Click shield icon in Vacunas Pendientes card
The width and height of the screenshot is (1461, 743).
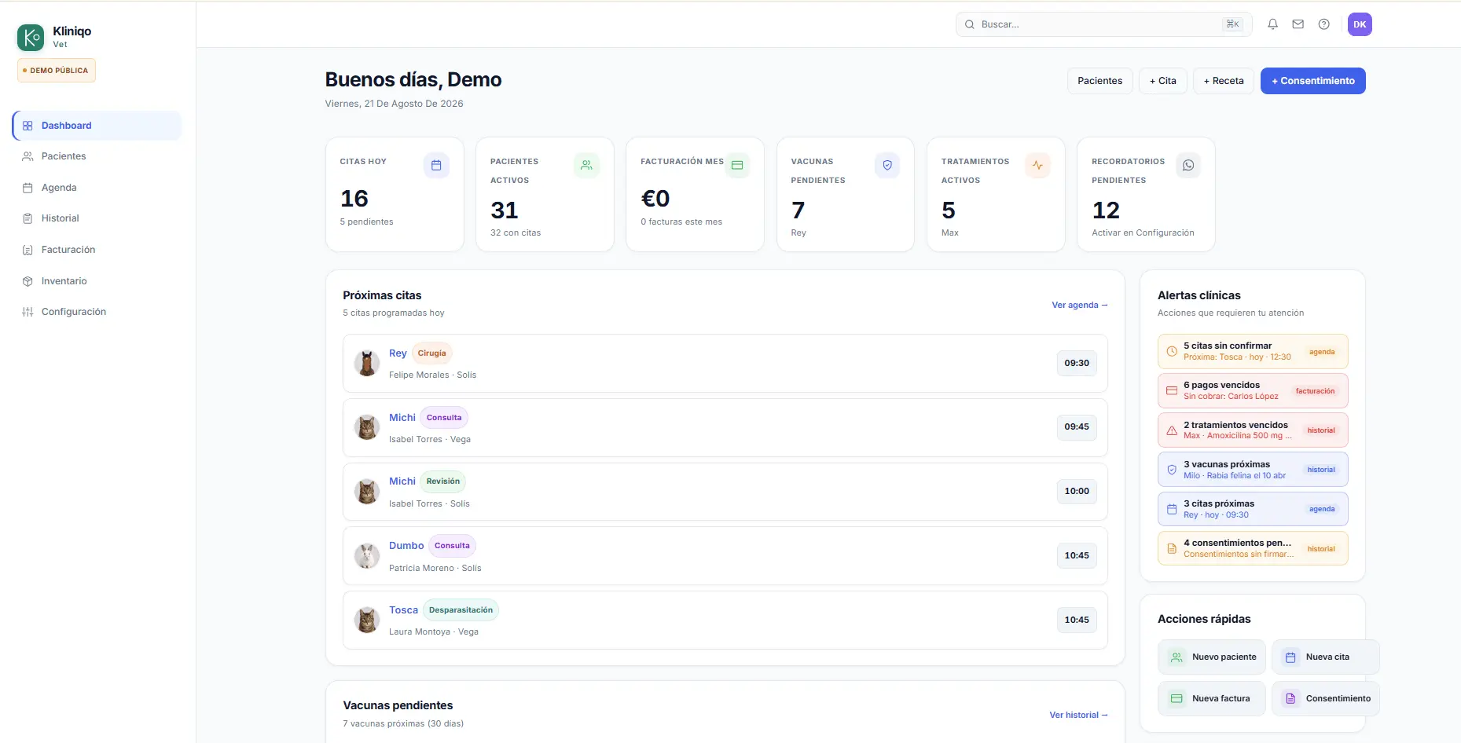click(x=887, y=165)
